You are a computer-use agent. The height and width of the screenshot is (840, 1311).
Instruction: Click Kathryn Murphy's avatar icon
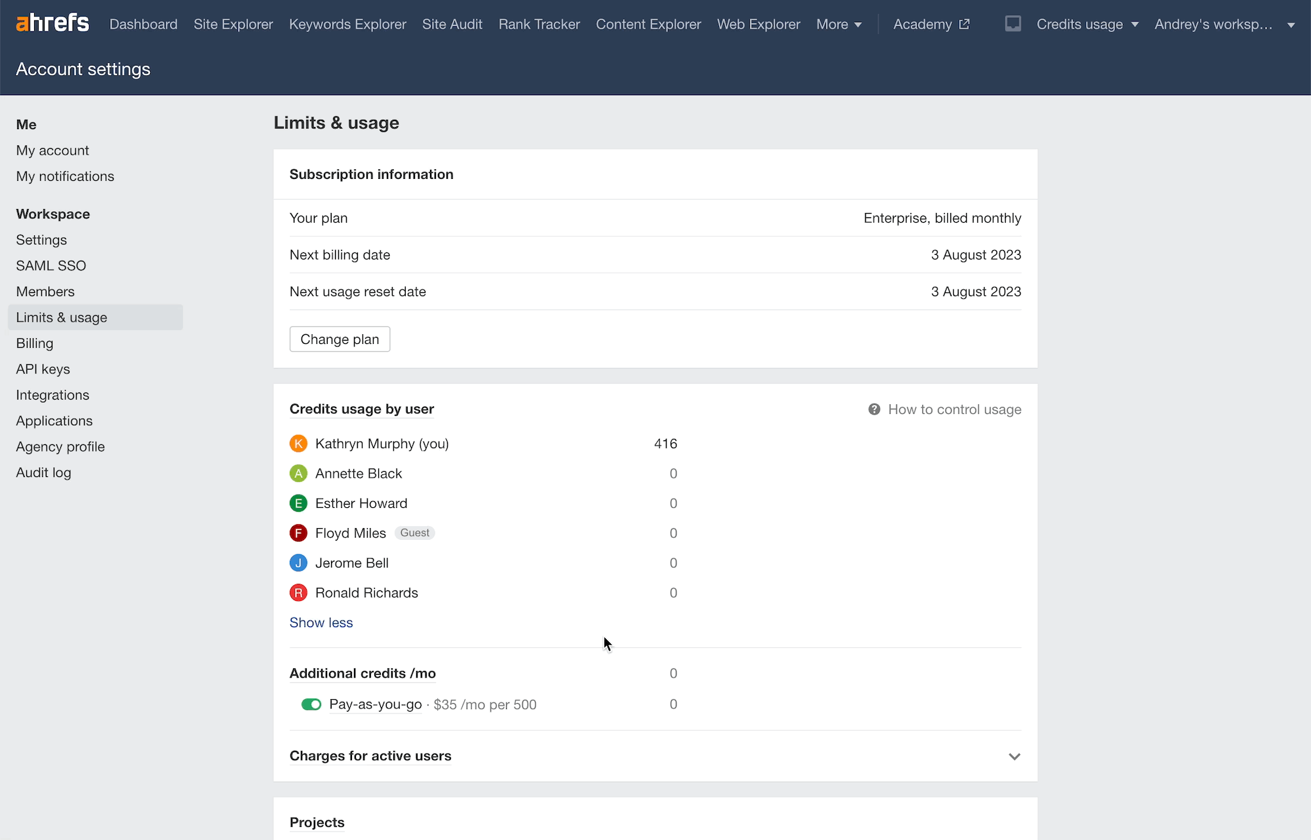pyautogui.click(x=298, y=444)
